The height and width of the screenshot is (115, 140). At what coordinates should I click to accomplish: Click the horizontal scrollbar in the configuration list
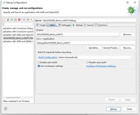13,98
